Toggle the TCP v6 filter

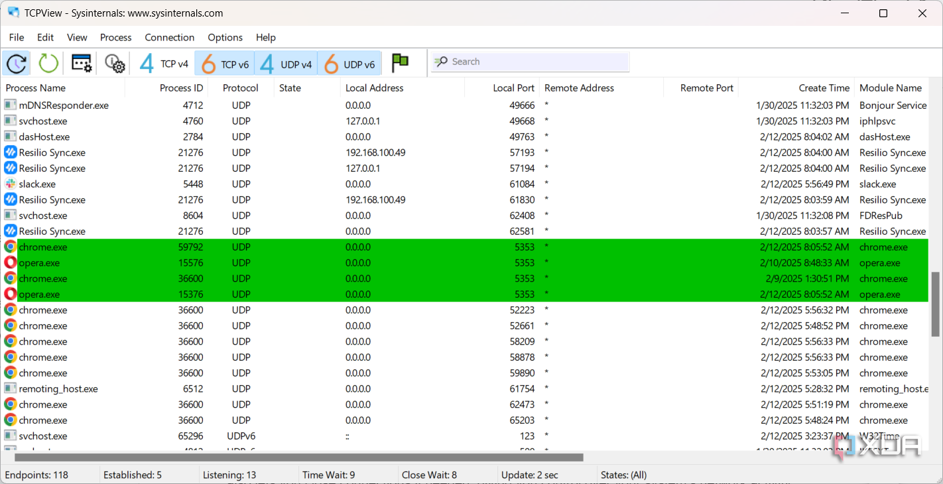[x=225, y=64]
